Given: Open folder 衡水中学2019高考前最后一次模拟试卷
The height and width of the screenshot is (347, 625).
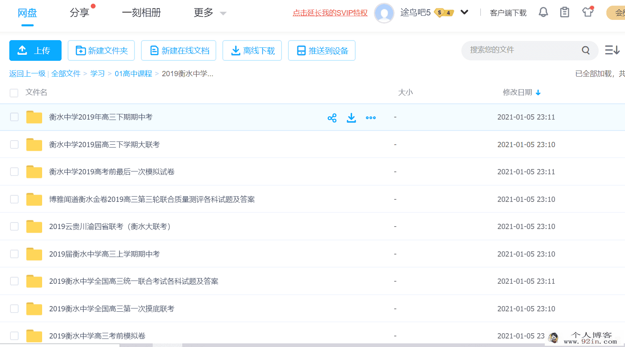Looking at the screenshot, I should tap(112, 172).
